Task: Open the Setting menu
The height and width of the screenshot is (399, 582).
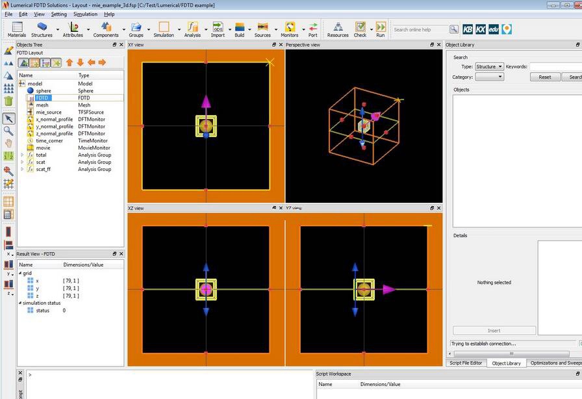Action: [58, 14]
